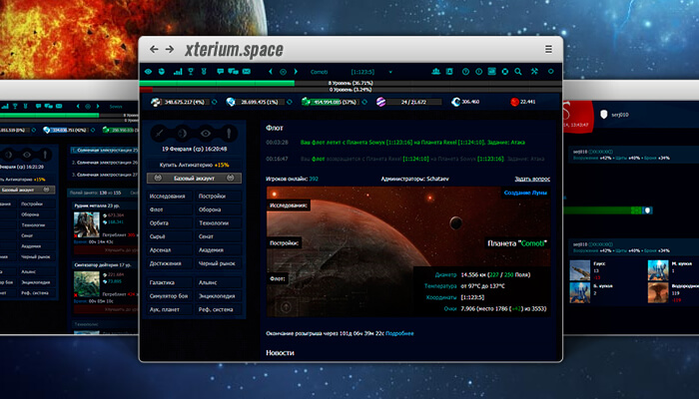Click the question mark help icon

pyautogui.click(x=465, y=72)
